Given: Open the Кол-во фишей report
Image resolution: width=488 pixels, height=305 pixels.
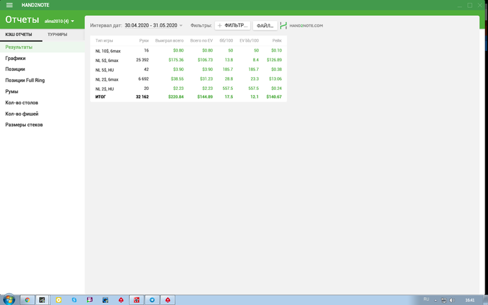Looking at the screenshot, I should coord(43,114).
